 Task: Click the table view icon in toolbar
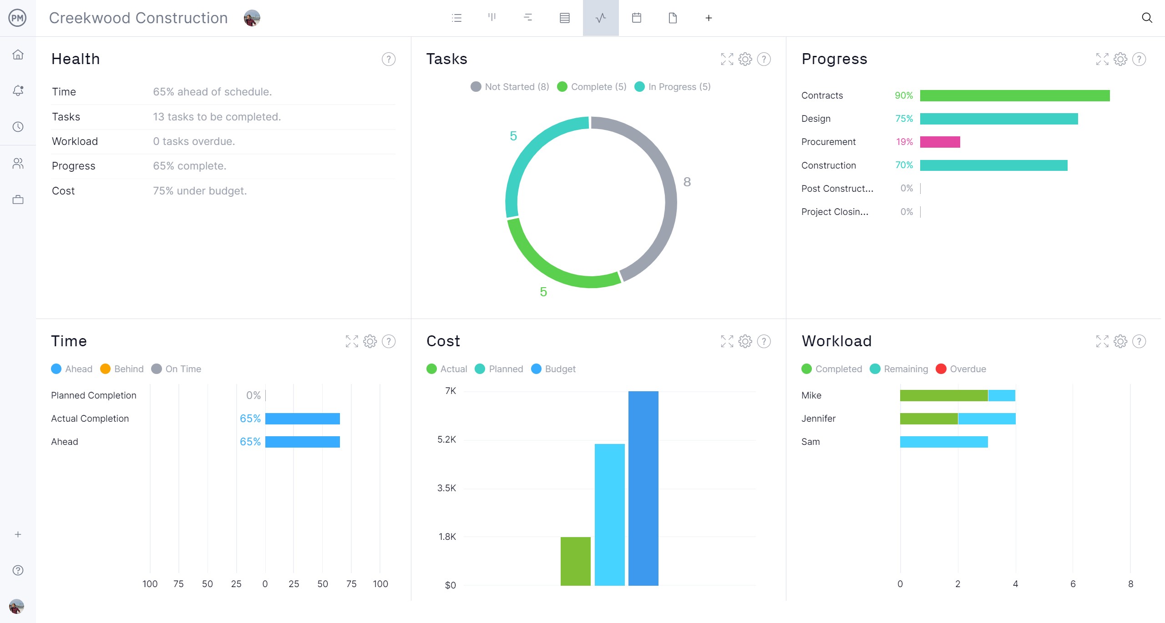[x=565, y=18]
